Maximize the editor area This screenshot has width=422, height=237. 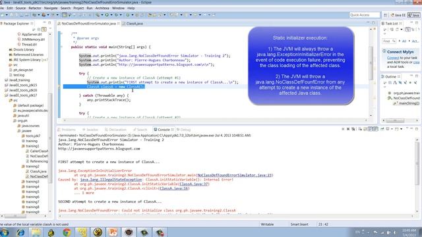(373, 23)
